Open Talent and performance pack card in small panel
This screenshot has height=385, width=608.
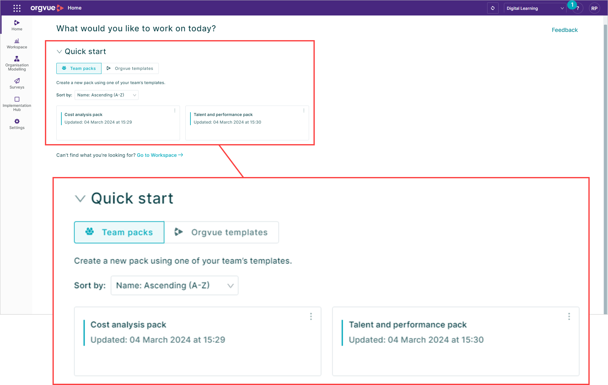[x=247, y=123]
